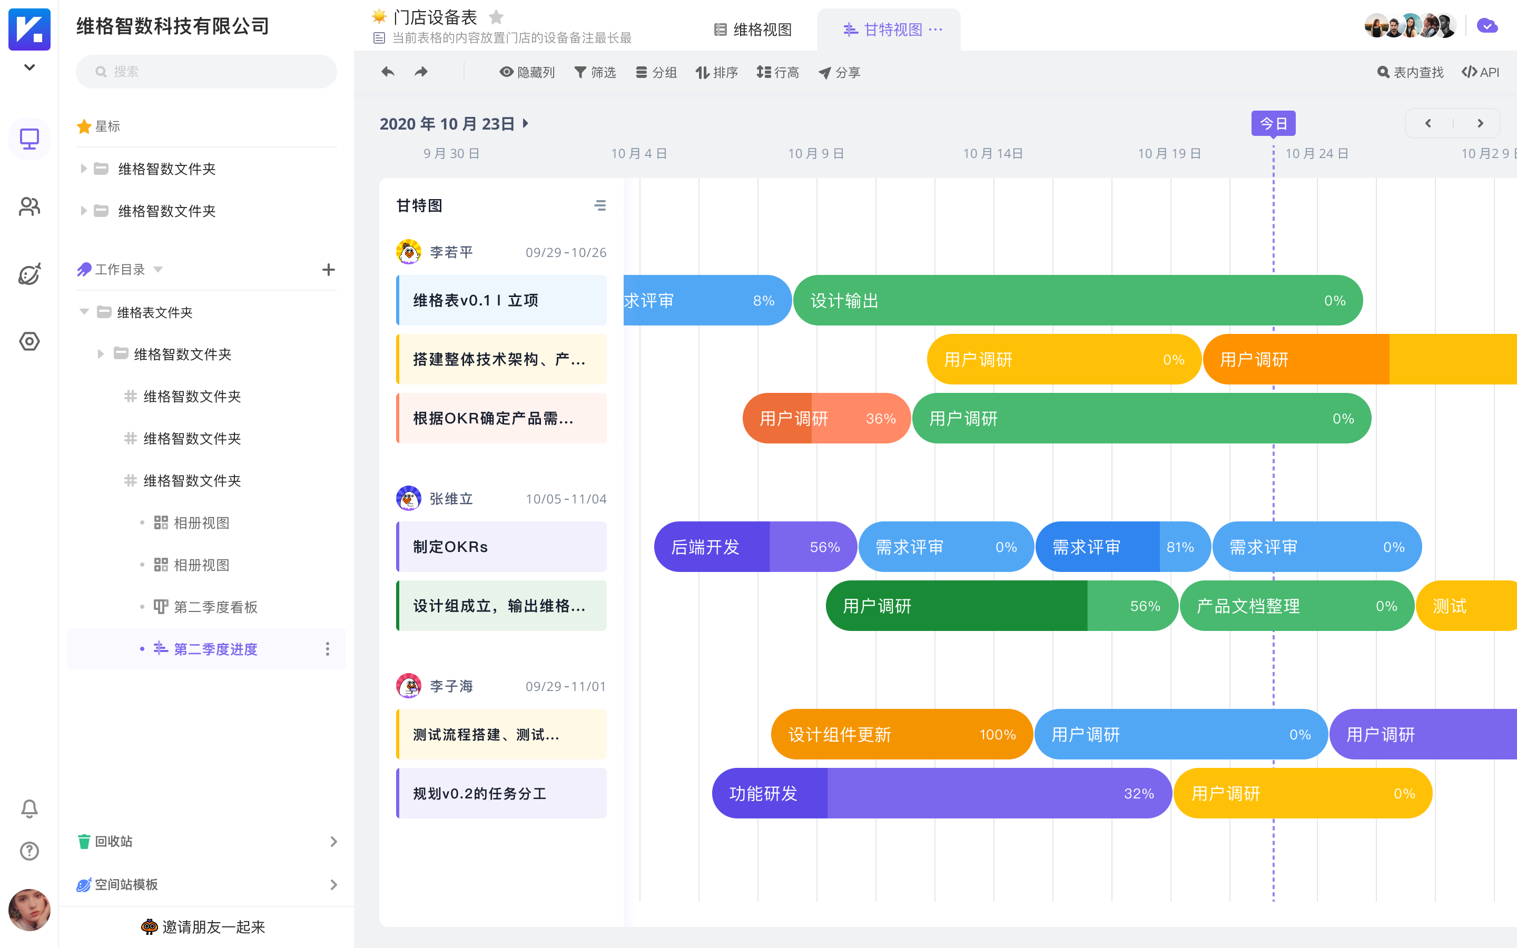Click the 今日 today button
Screen dimensions: 1517x948
(x=1273, y=124)
